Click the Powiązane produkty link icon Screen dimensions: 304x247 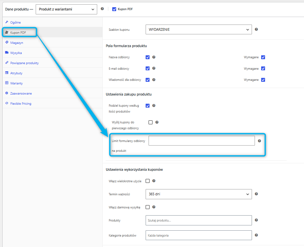pos(7,62)
